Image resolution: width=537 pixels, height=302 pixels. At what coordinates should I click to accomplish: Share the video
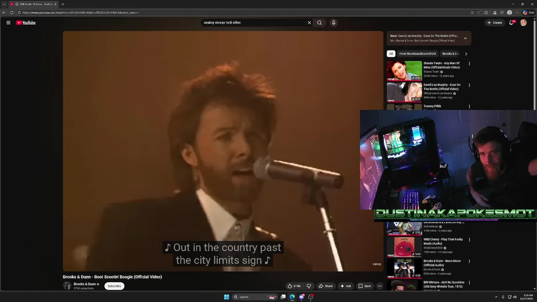[326, 286]
